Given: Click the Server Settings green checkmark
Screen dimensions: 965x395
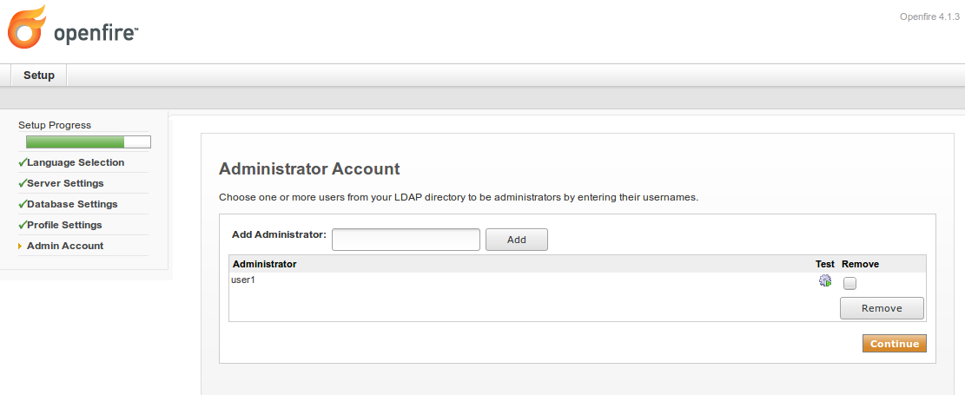Looking at the screenshot, I should tap(23, 183).
